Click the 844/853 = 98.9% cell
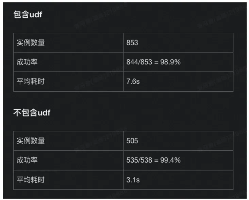Image resolution: width=249 pixels, height=200 pixels. (x=178, y=62)
